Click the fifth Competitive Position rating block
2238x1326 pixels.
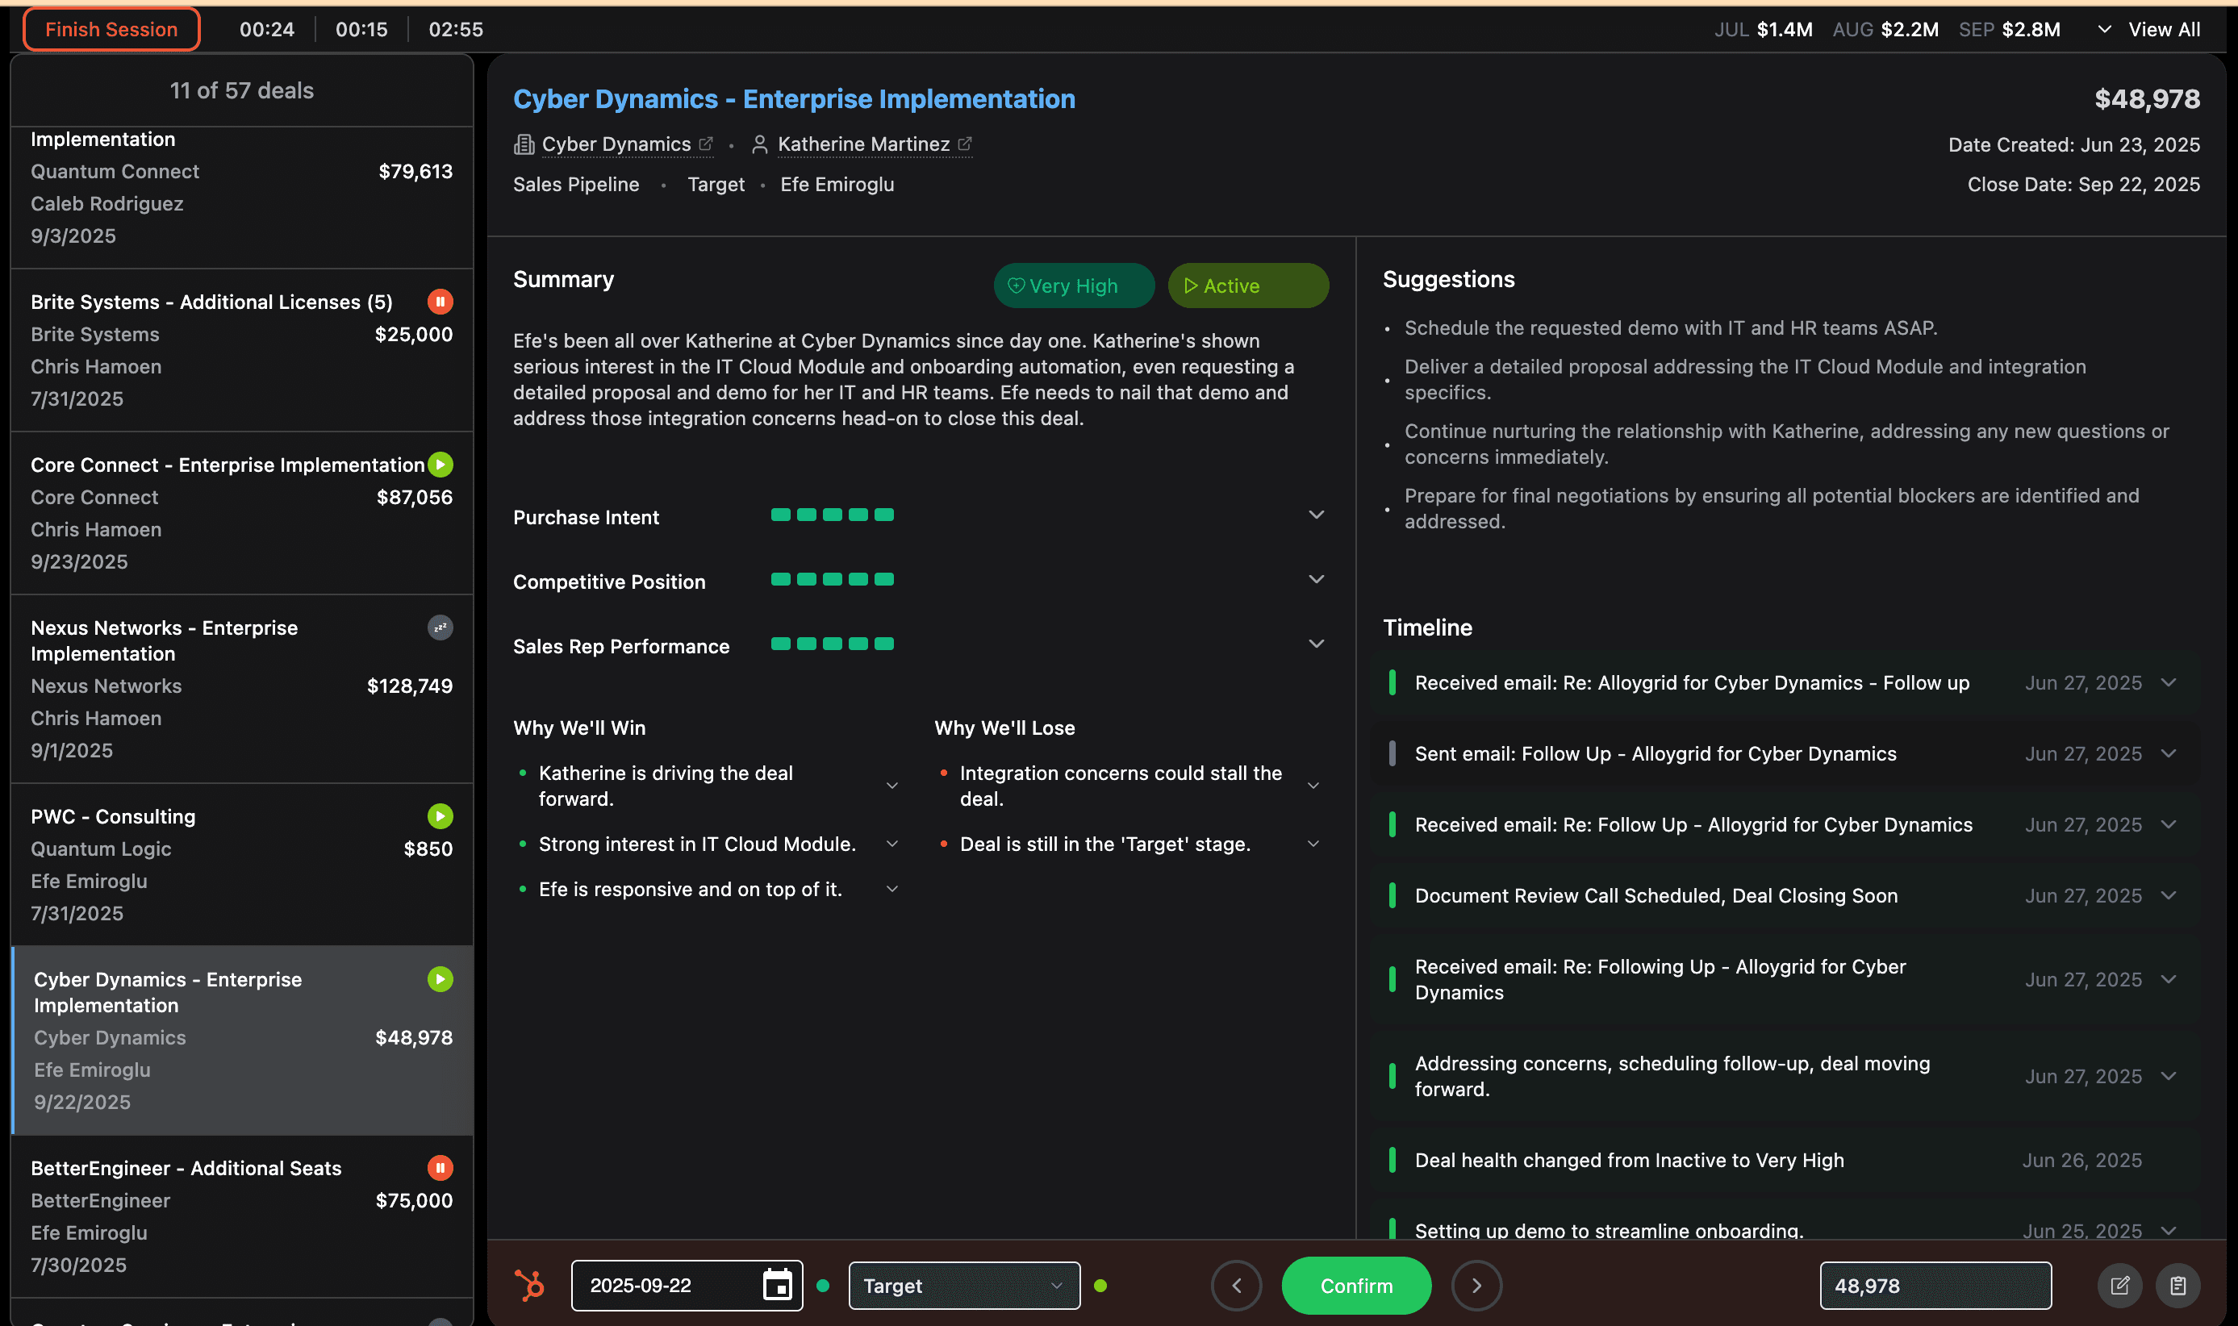886,579
